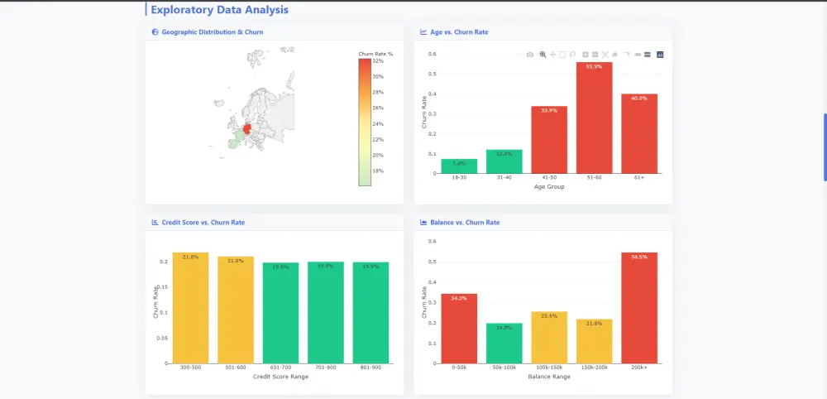The image size is (827, 399).
Task: Select the Pan tool in the chart modebar
Action: pos(552,55)
